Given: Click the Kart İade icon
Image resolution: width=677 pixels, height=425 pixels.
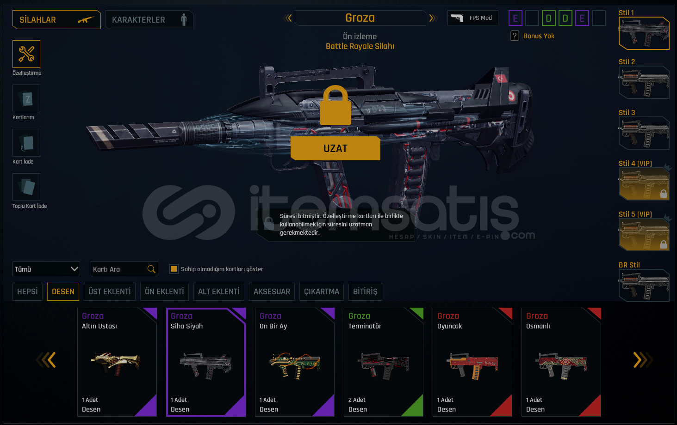Looking at the screenshot, I should (26, 143).
